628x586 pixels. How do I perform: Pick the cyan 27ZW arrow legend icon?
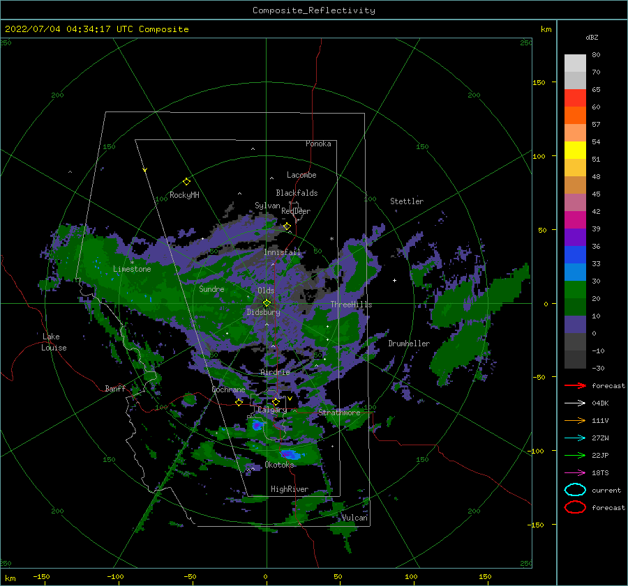coord(575,438)
